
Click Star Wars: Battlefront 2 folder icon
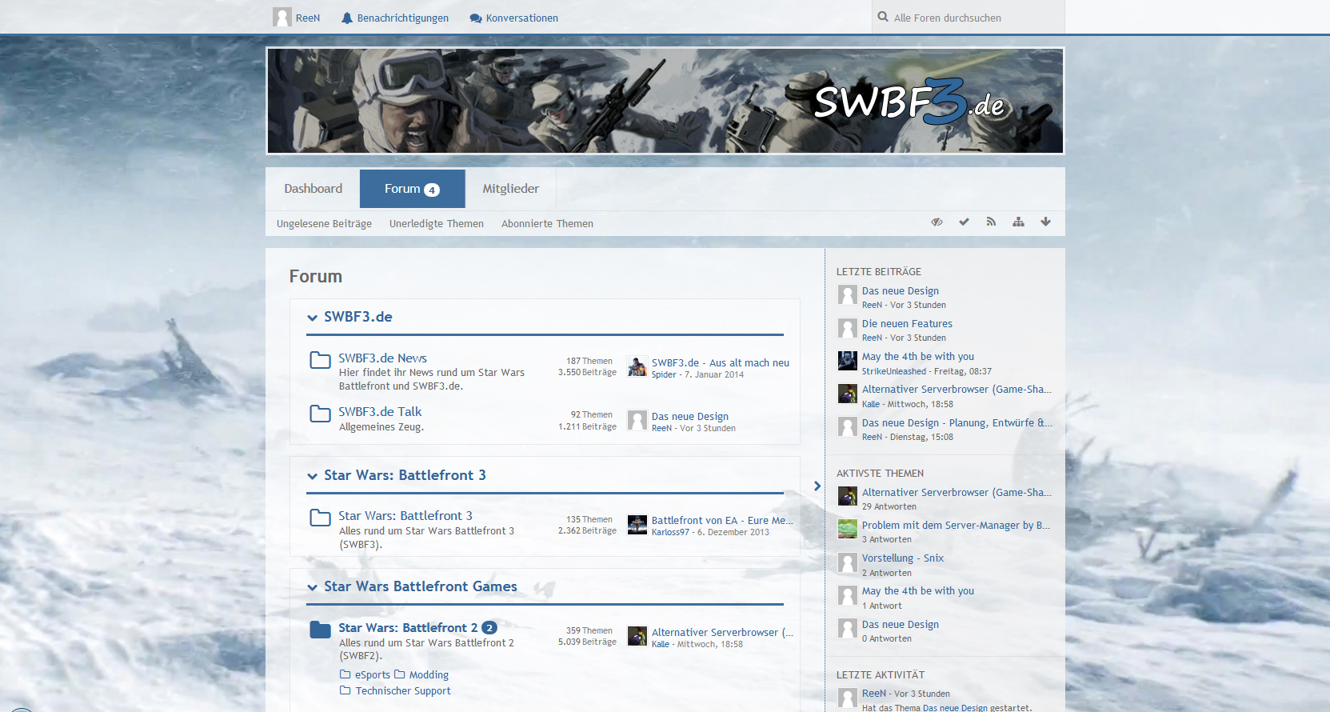320,630
